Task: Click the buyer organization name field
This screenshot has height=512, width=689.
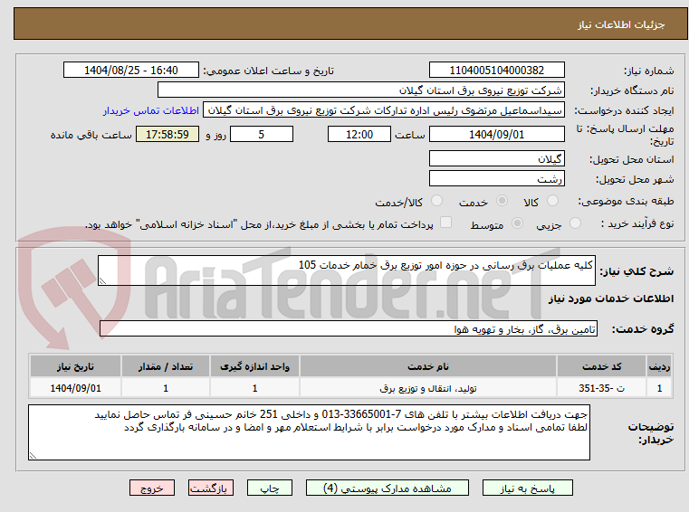Action: click(x=360, y=90)
